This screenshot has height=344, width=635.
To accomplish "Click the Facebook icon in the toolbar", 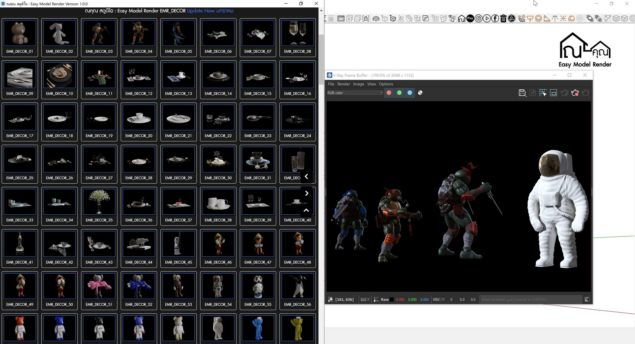I will tap(495, 19).
